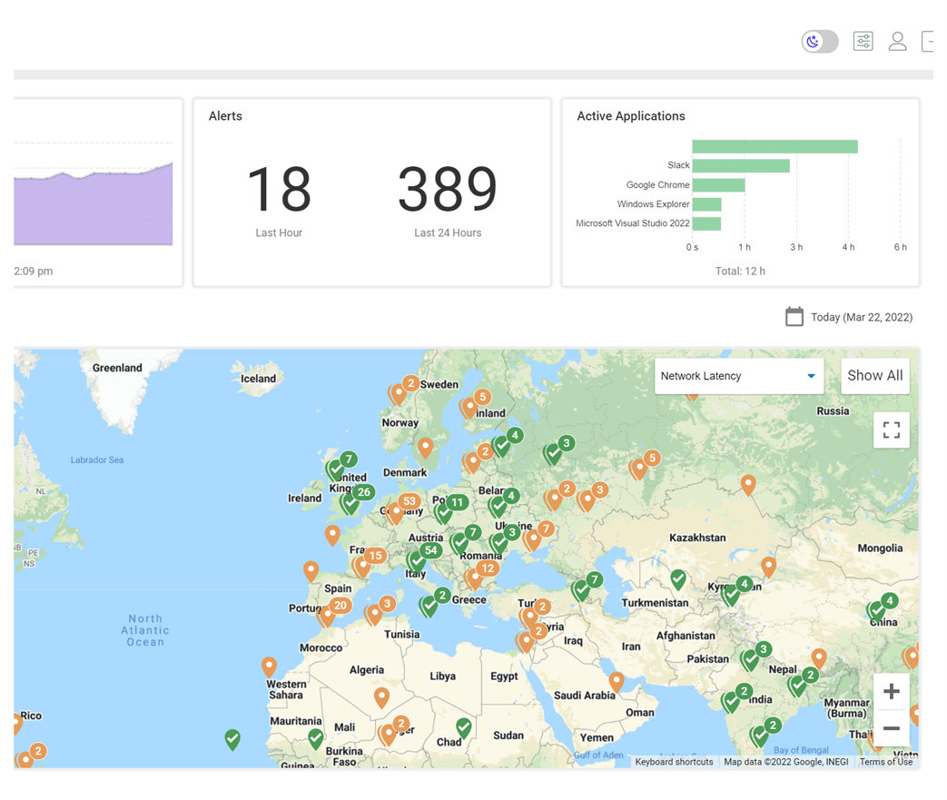Click the Slack bar in Active Applications

point(740,165)
